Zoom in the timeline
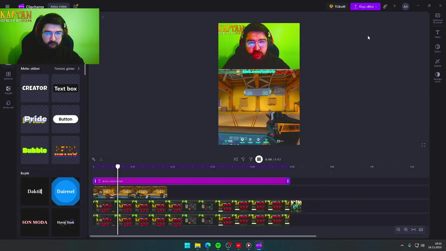Image resolution: width=446 pixels, height=251 pixels. click(x=406, y=229)
